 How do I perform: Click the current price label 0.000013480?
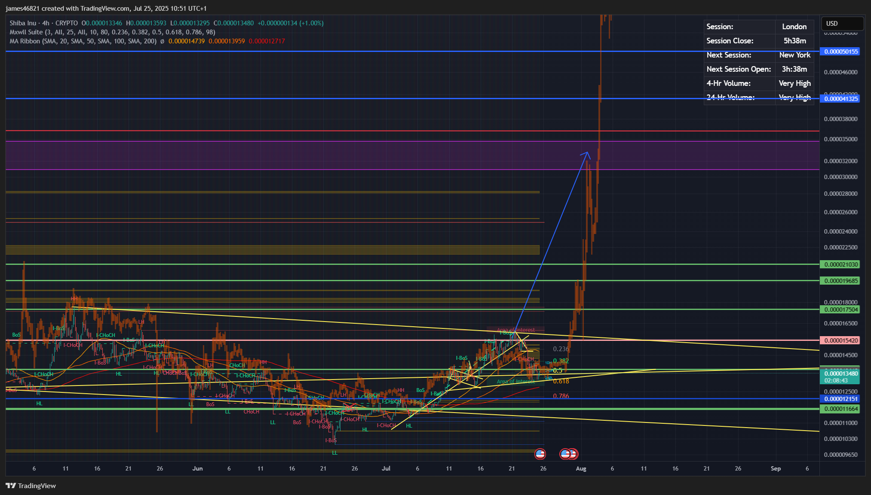[840, 374]
